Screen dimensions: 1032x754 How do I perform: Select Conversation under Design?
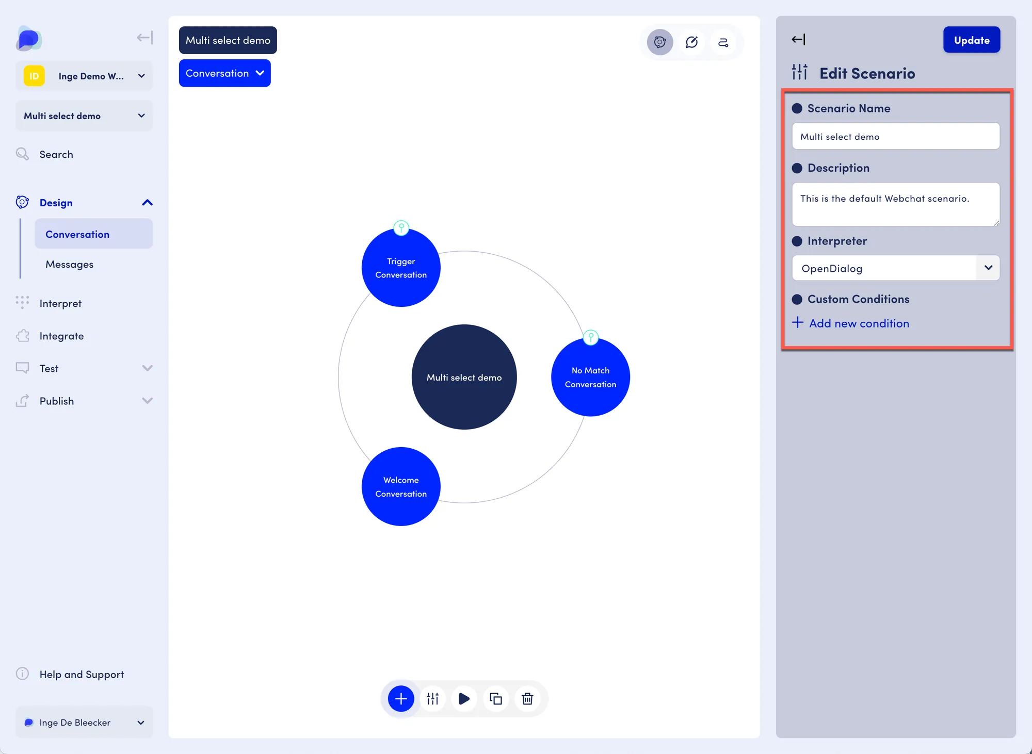pos(94,234)
